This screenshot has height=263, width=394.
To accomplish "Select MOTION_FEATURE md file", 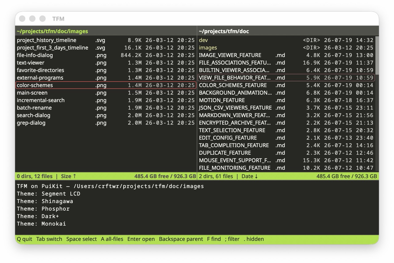I will [286, 100].
